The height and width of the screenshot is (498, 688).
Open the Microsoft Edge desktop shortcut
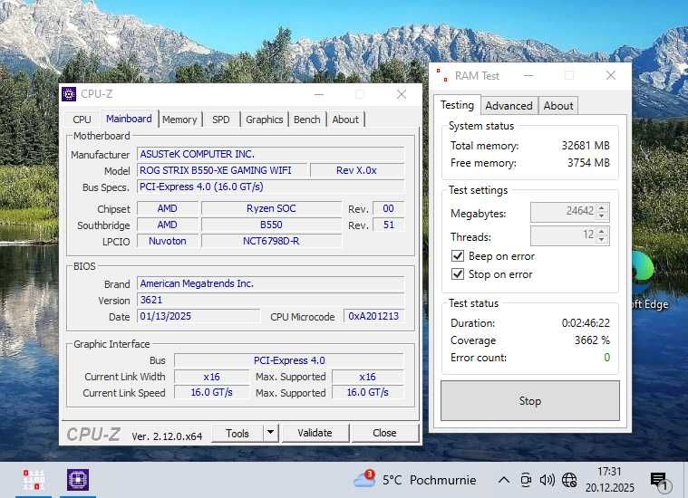click(x=651, y=281)
